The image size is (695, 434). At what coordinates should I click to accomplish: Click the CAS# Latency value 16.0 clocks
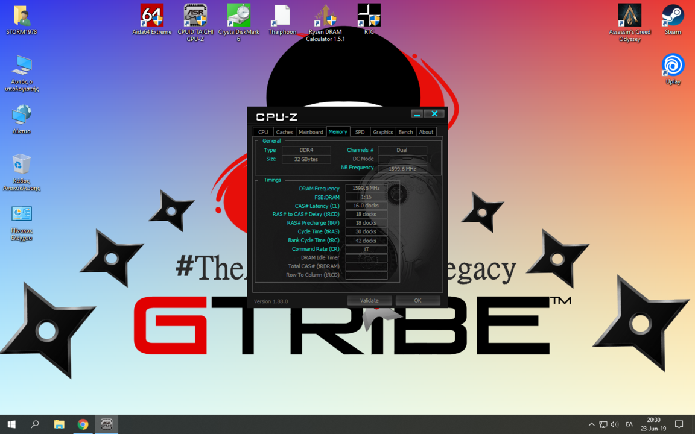(x=366, y=206)
